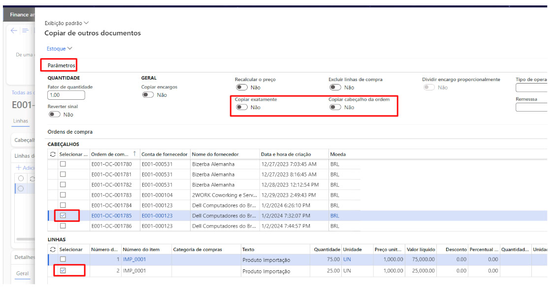Click the Fator de quantidade input field
Viewport: 556px width, 288px height.
[x=66, y=95]
